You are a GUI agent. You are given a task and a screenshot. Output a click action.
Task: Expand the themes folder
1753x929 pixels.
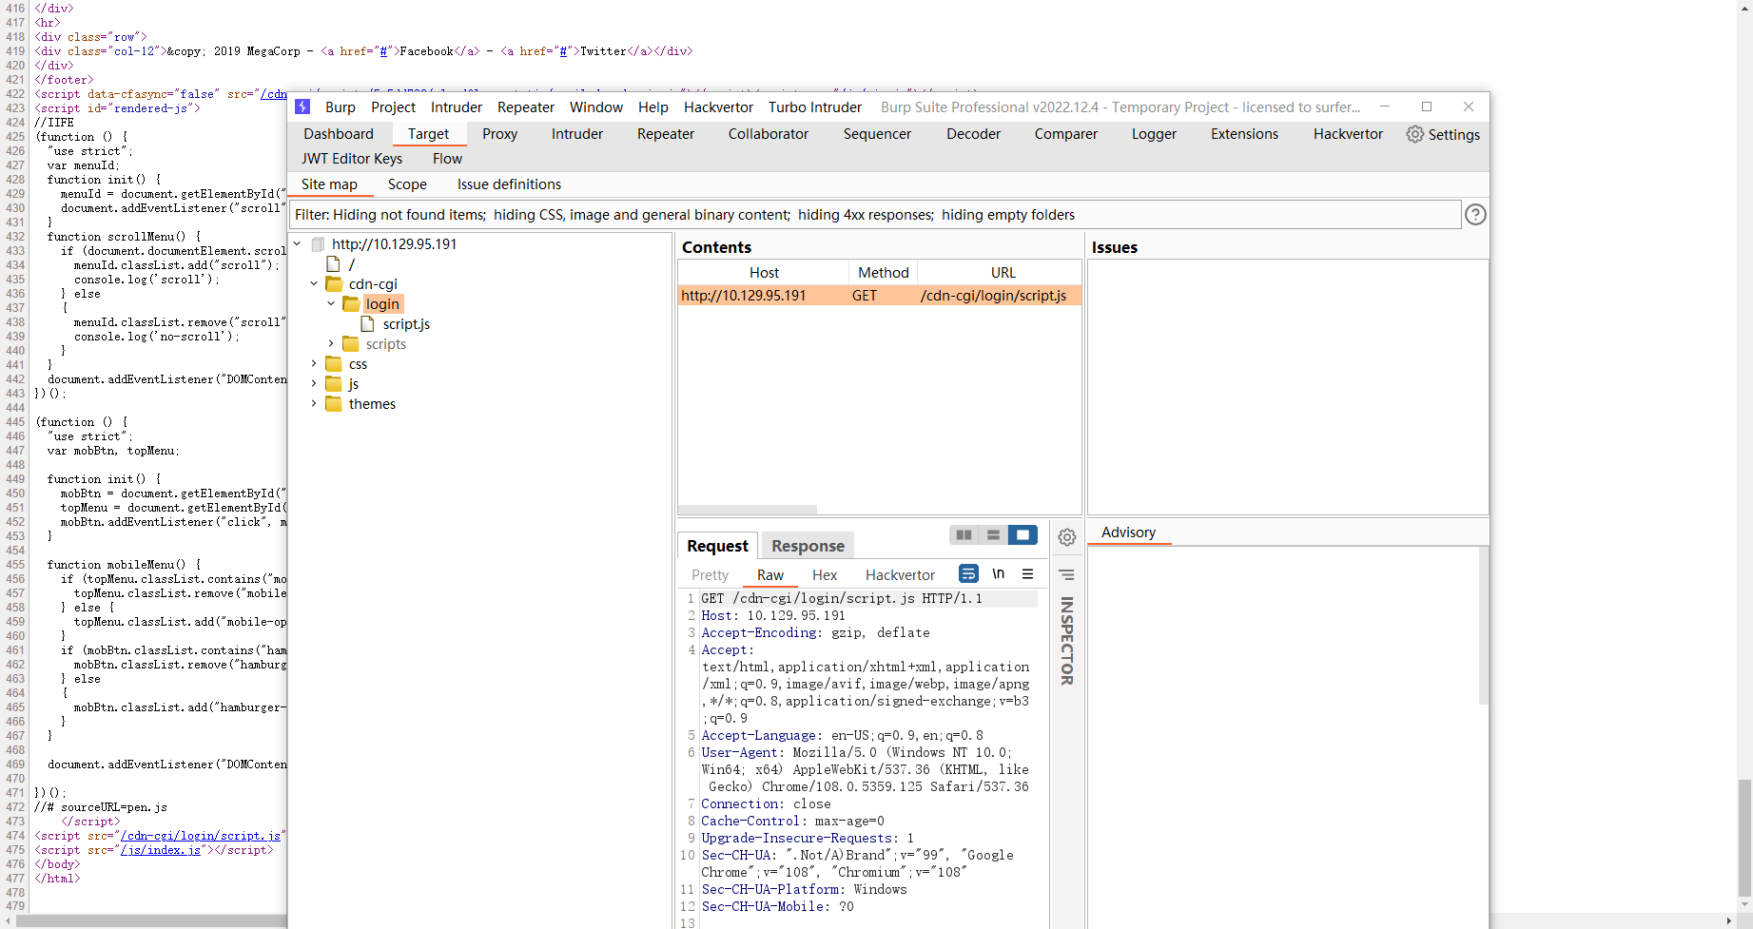(x=314, y=403)
